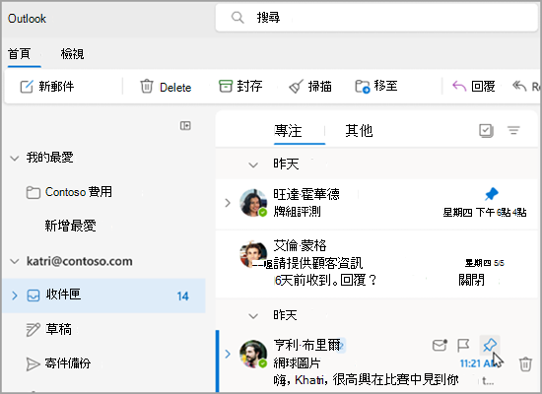This screenshot has width=542, height=394.
Task: Collapse the 我的最愛 section
Action: point(15,159)
